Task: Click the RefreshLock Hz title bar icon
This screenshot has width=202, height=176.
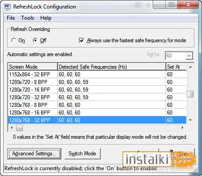Action: point(7,7)
